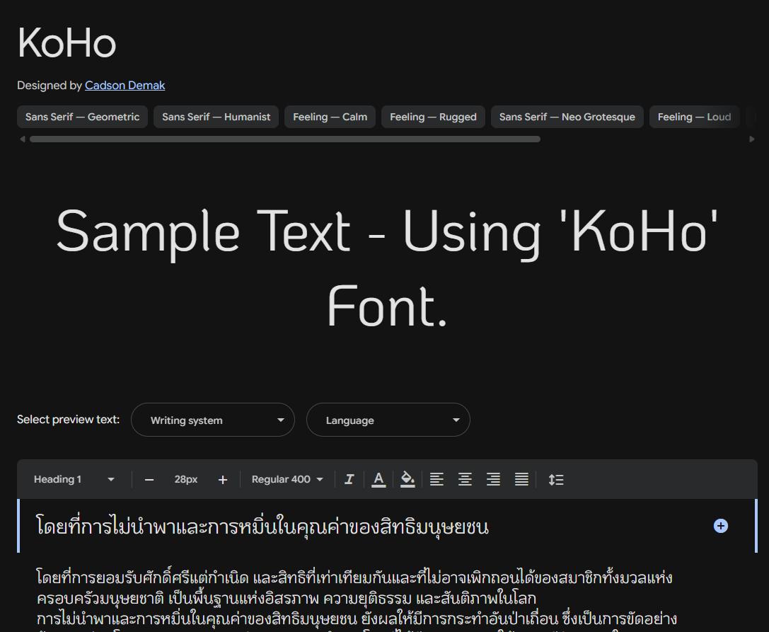This screenshot has height=632, width=769.
Task: Click the horizontal tag scrollbar thumb
Action: 285,139
